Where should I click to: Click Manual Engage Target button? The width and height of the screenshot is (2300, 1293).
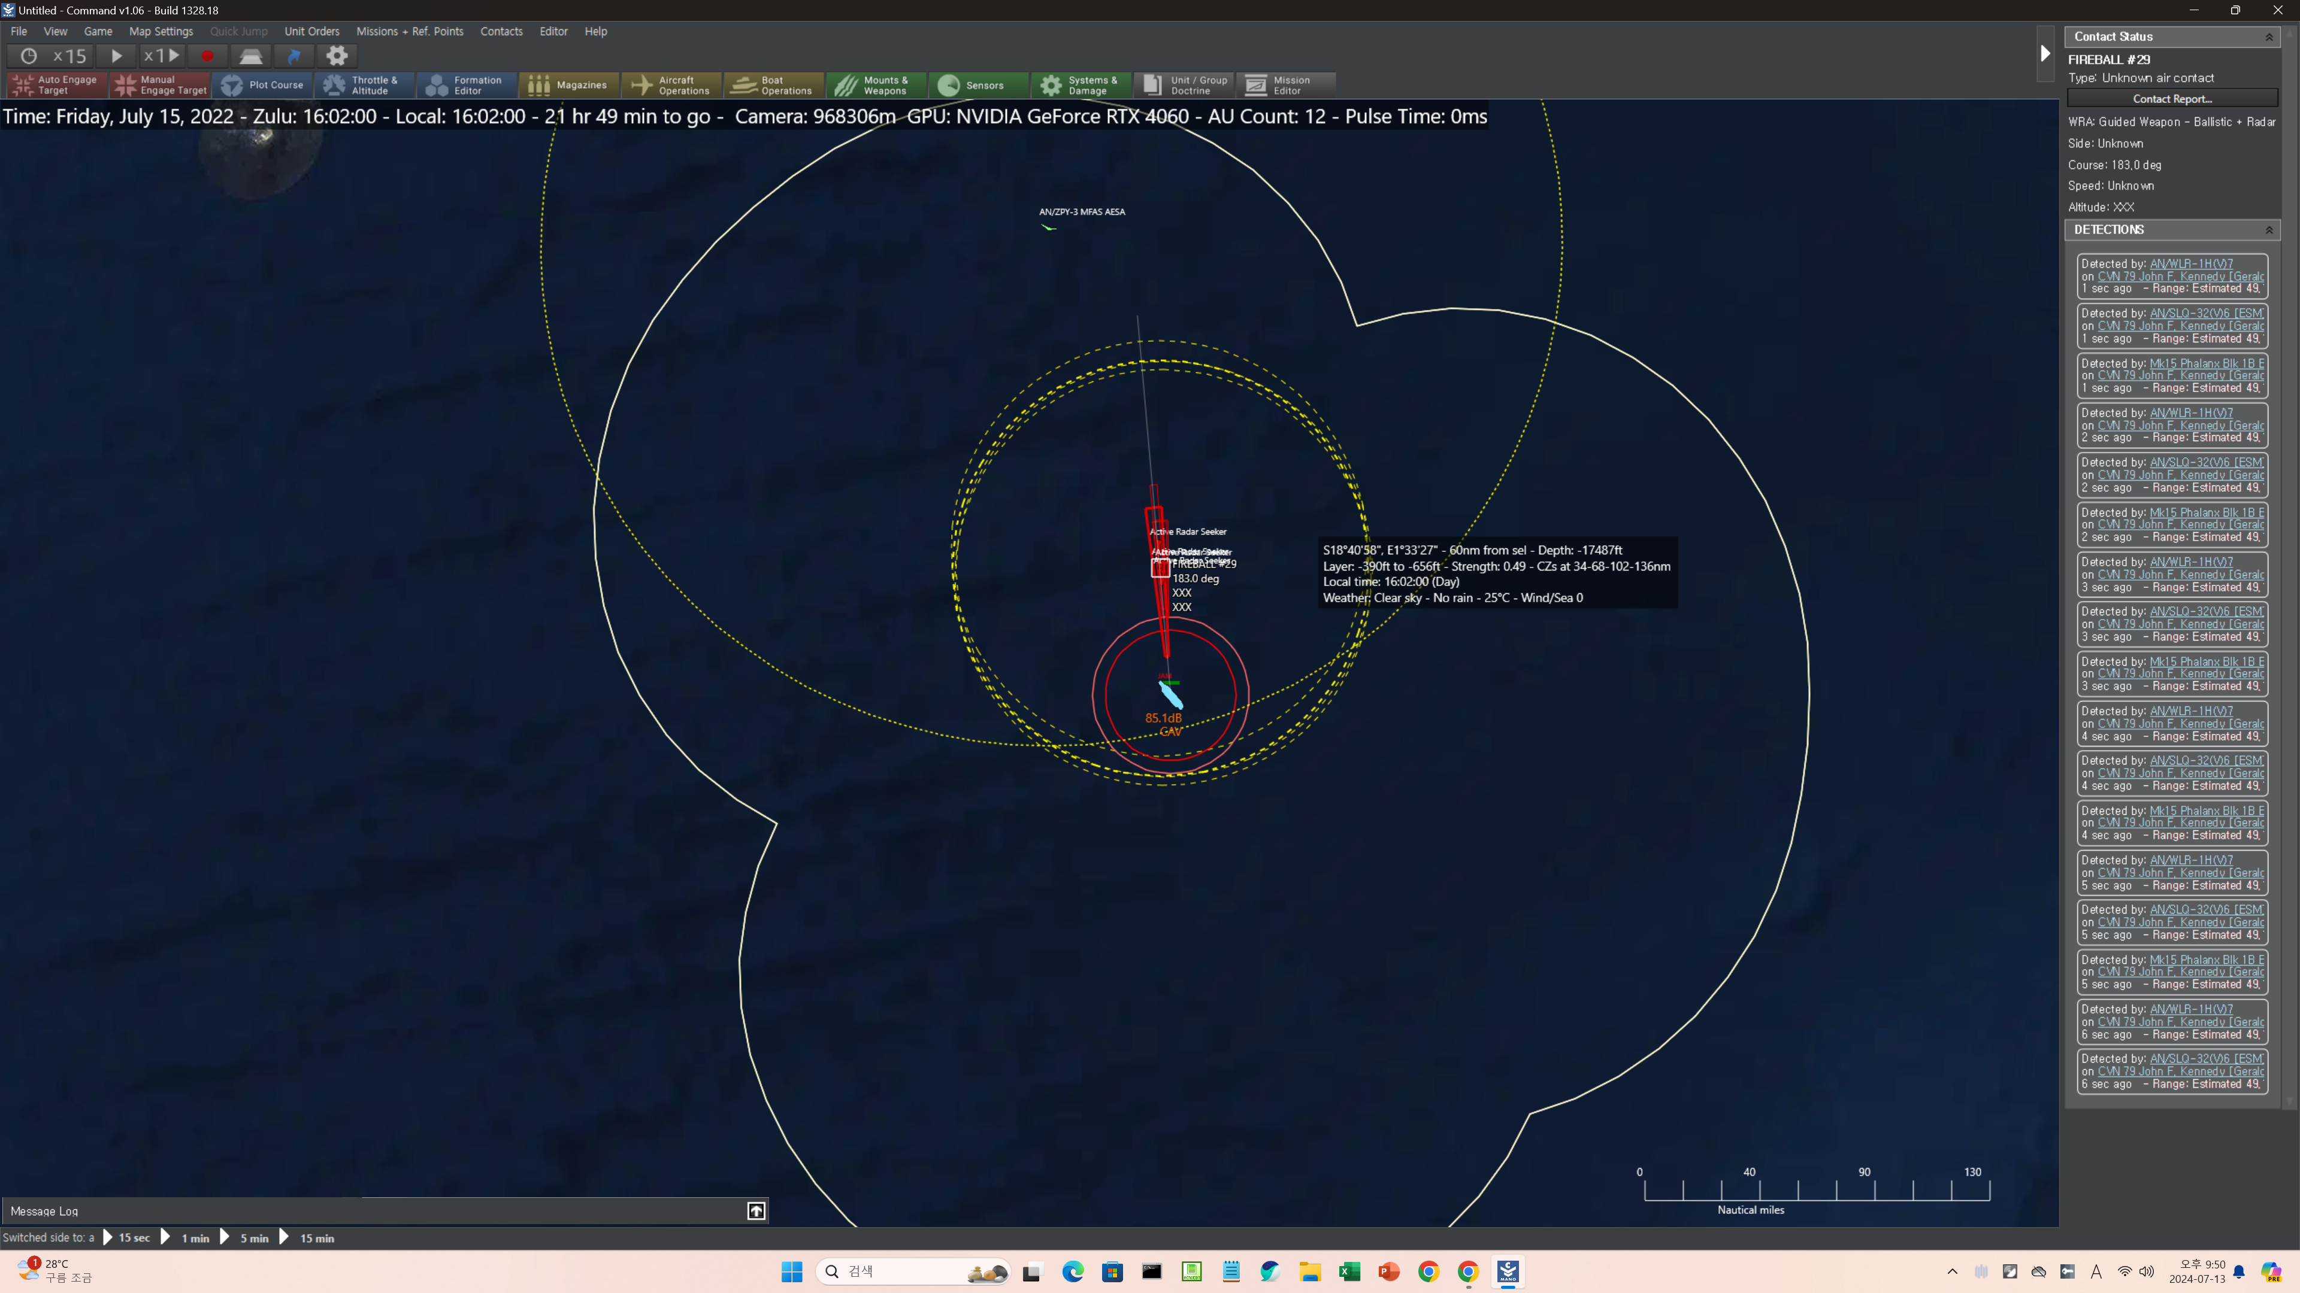pyautogui.click(x=160, y=85)
